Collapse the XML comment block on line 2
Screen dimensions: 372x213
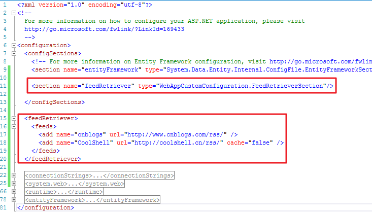point(14,13)
